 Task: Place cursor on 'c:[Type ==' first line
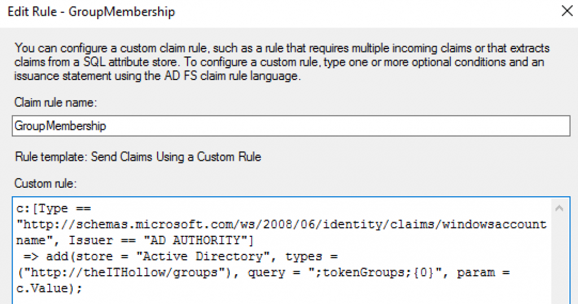(51, 209)
